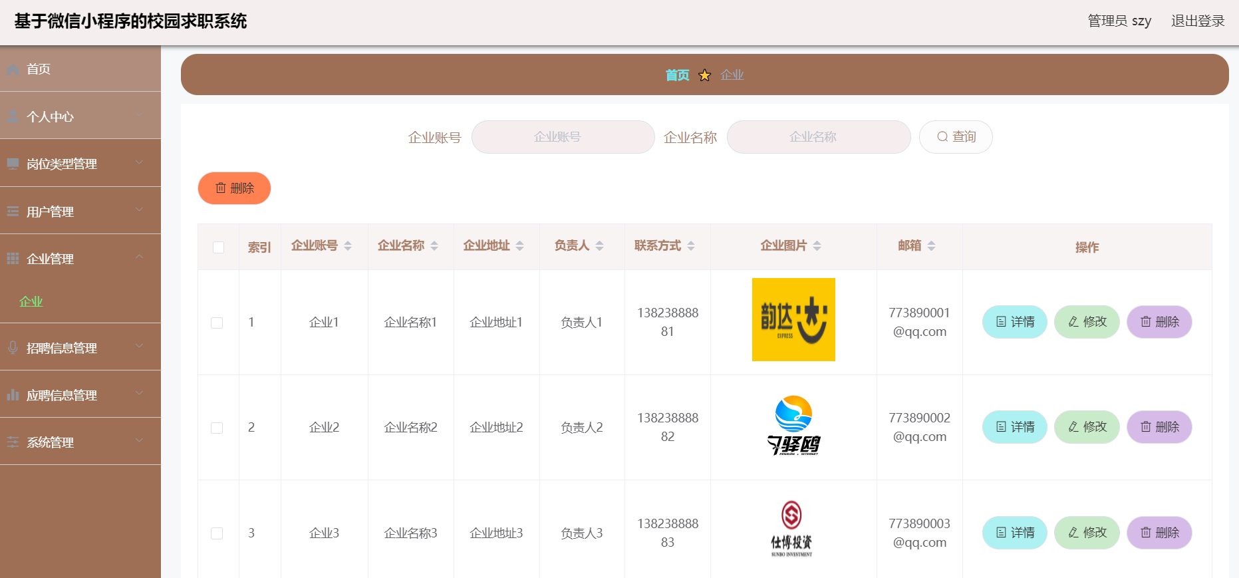Click the star icon in the breadcrumb
The width and height of the screenshot is (1239, 578).
(x=705, y=75)
